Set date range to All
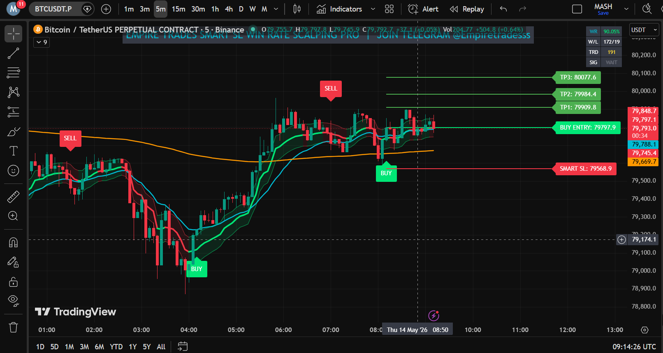Screen dimensions: 663x353 tap(161, 347)
